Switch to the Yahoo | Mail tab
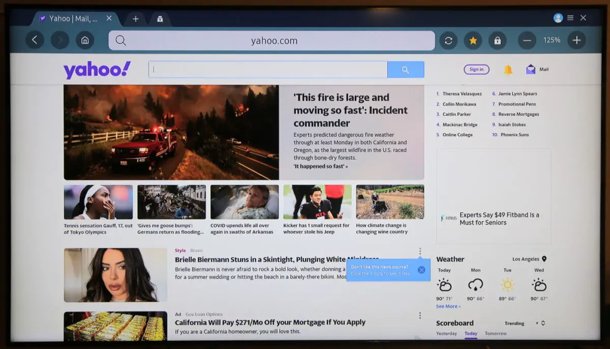The height and width of the screenshot is (349, 610). click(74, 18)
